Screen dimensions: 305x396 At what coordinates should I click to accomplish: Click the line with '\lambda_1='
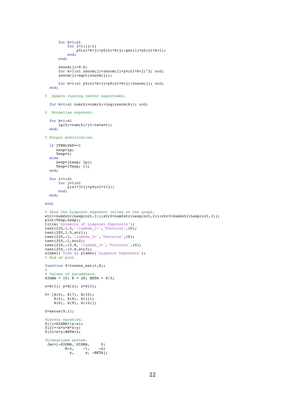[x=91, y=228]
